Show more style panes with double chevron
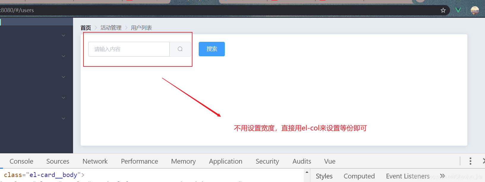Viewport: 485px width, 182px height. pos(443,176)
